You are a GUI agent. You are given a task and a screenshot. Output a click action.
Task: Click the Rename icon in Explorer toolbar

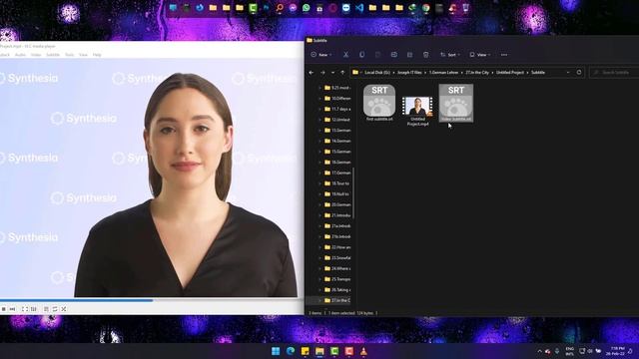[393, 55]
